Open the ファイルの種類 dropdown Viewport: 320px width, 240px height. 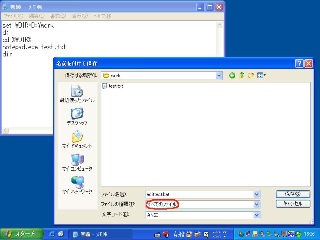click(257, 204)
